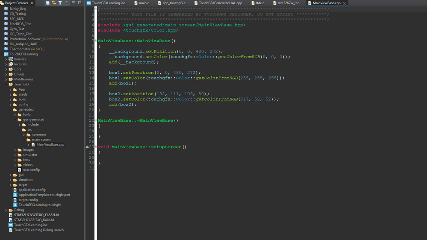Open the TouchGFXLearning.ioc editor tab
Image resolution: width=427 pixels, height=240 pixels.
108,3
